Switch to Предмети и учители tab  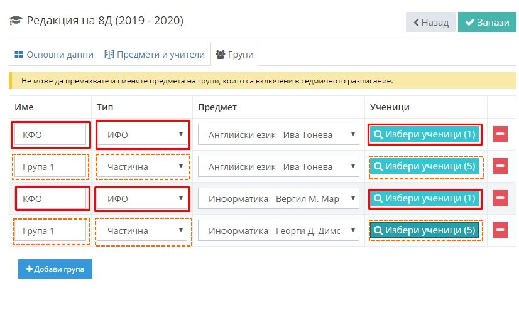coord(155,55)
